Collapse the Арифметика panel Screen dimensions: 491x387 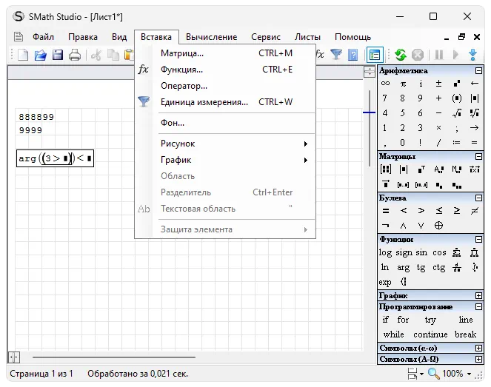(x=478, y=71)
